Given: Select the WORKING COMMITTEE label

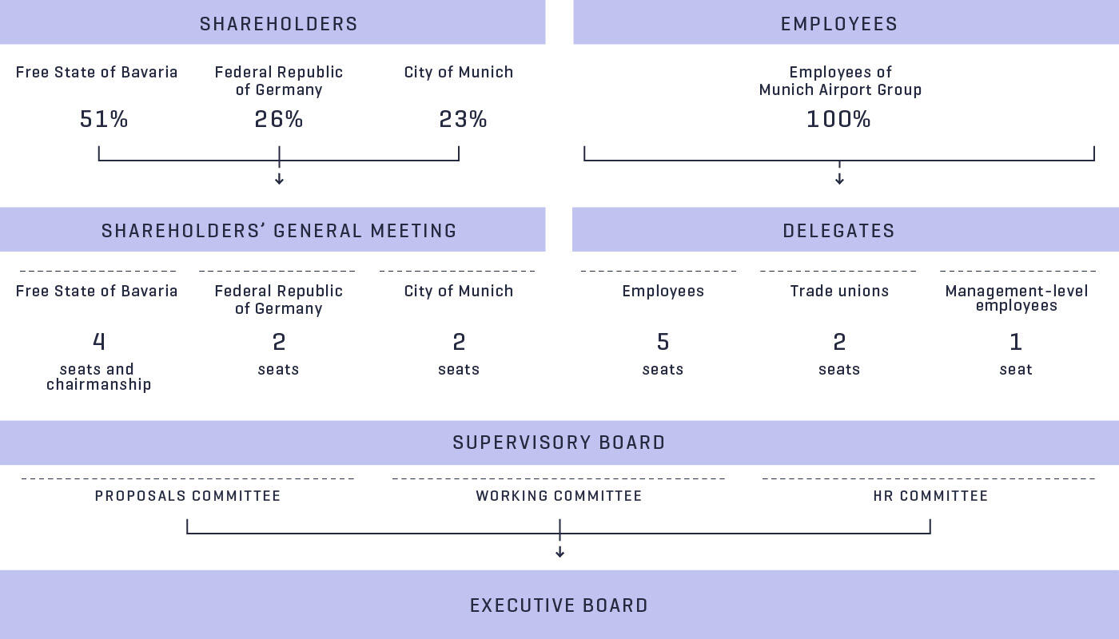Looking at the screenshot, I should point(559,496).
